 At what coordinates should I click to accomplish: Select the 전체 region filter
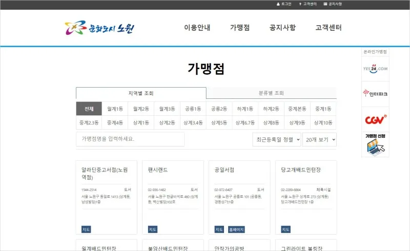tap(89, 109)
